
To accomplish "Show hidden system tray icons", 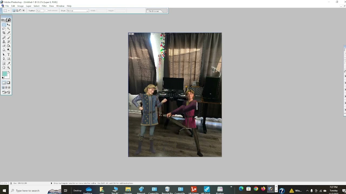I will coord(307,190).
